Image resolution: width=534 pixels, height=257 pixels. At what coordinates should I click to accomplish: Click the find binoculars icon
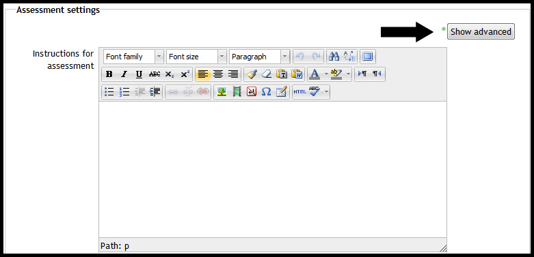coord(334,57)
